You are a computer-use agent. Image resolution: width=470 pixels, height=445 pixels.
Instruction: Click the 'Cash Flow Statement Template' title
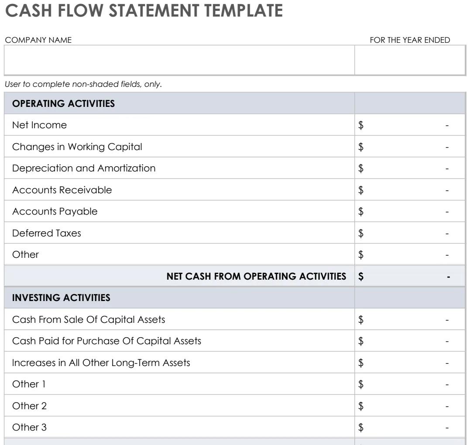point(144,10)
